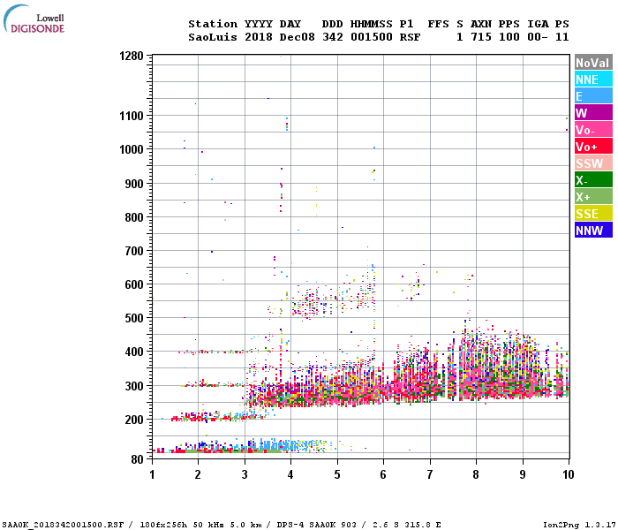Viewport: 618px width, 530px height.
Task: Click frequency axis label 7
Action: (430, 474)
